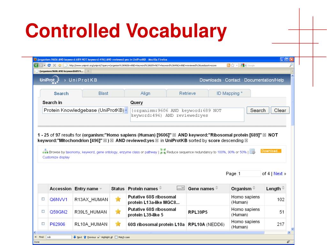Remove the Ribosomal protein keyword filter X

264,135
